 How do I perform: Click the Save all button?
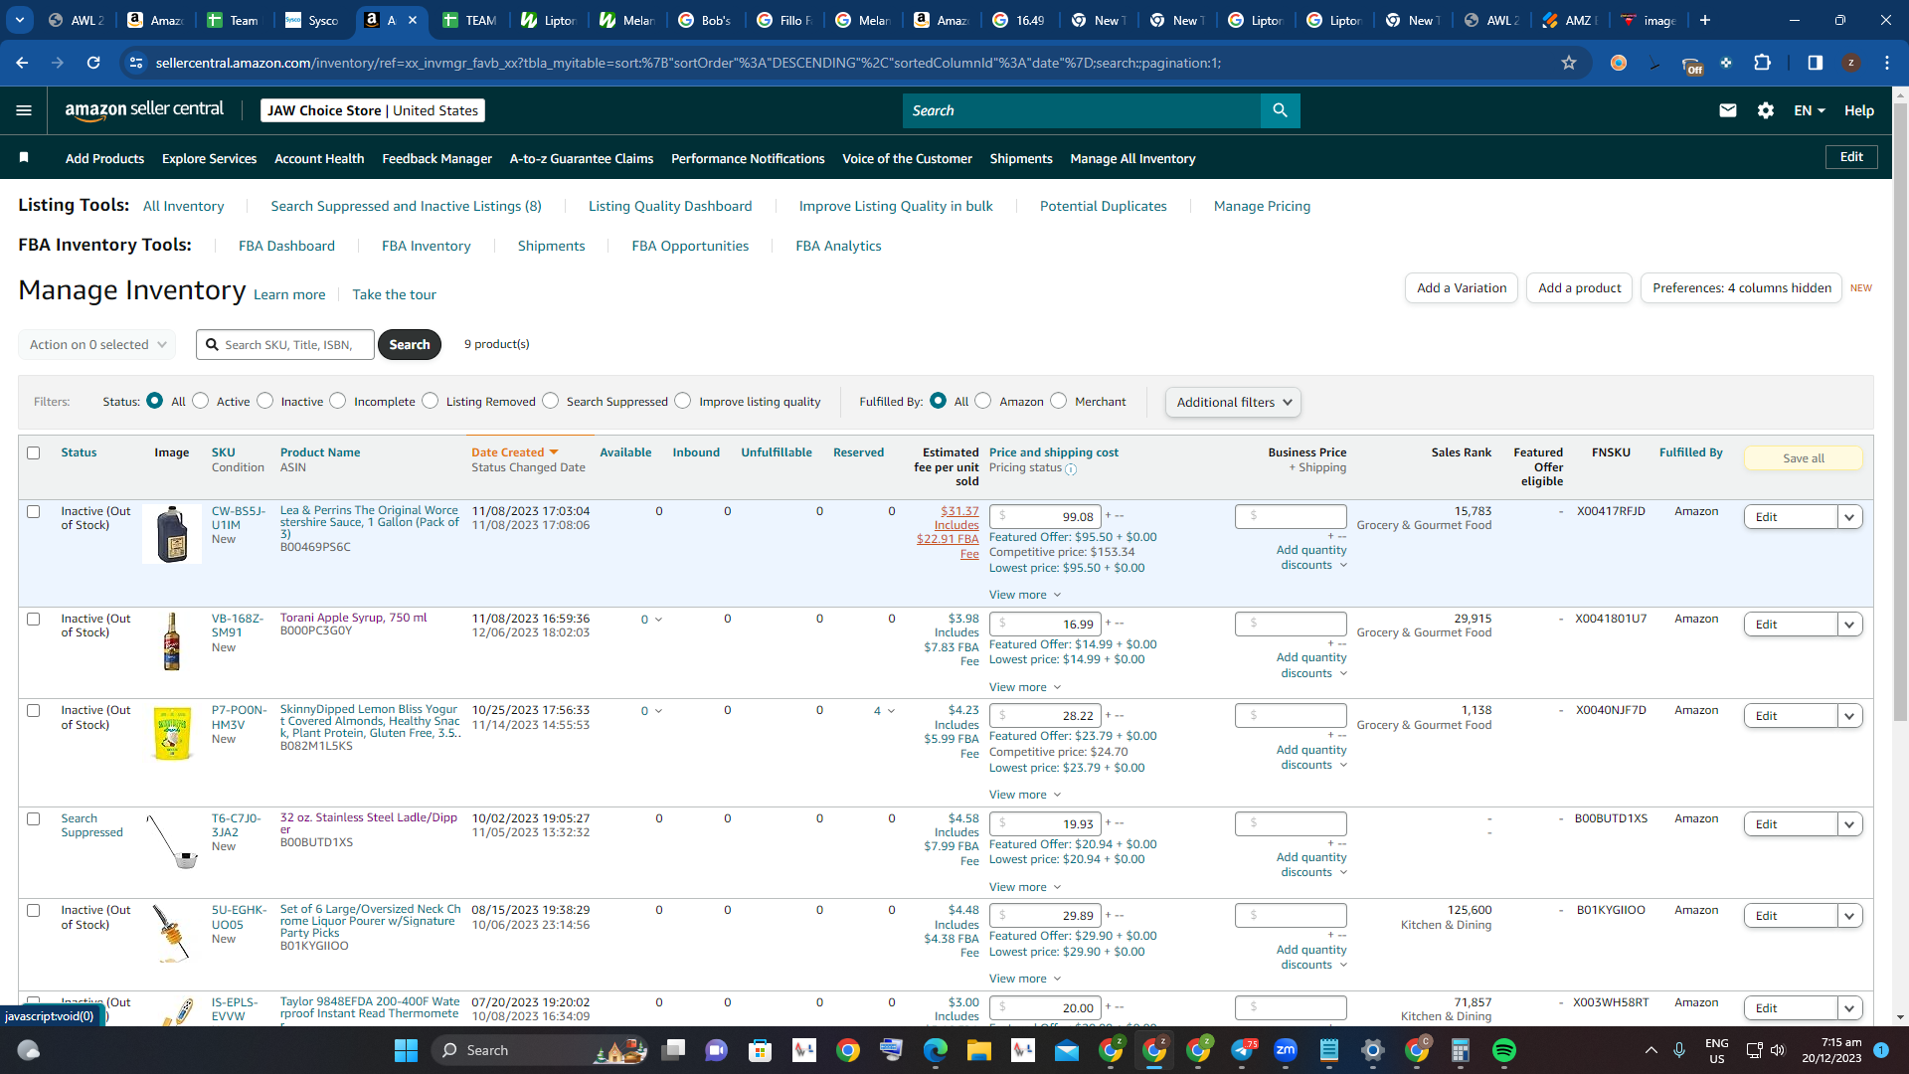coord(1803,458)
